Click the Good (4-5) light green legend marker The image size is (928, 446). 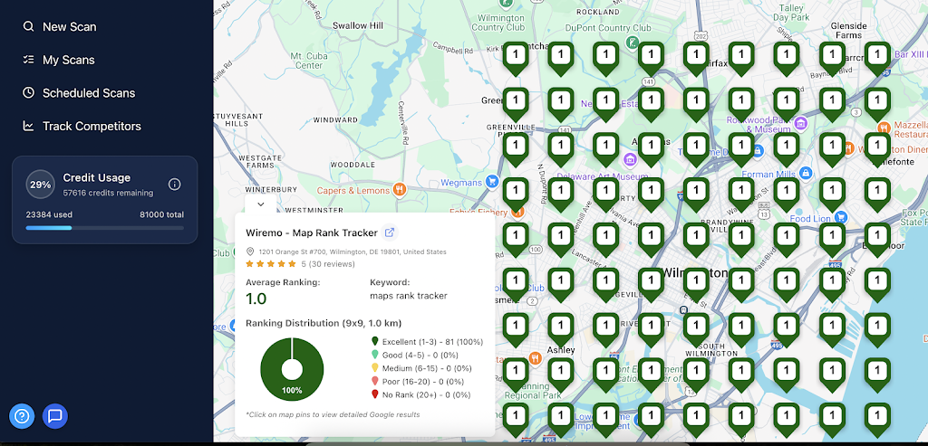(x=374, y=355)
